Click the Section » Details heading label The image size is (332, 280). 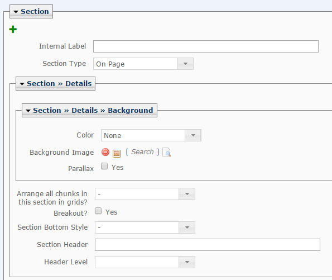59,84
